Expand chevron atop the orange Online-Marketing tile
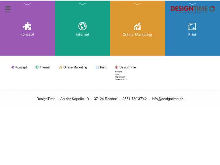This screenshot has height=165, width=220. coord(137,4)
